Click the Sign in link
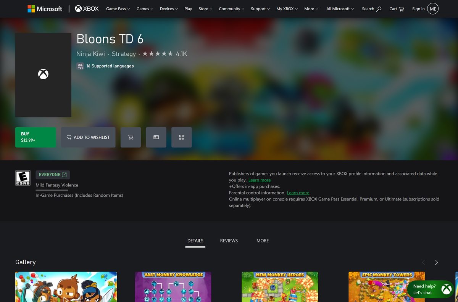The height and width of the screenshot is (302, 458). click(x=418, y=9)
